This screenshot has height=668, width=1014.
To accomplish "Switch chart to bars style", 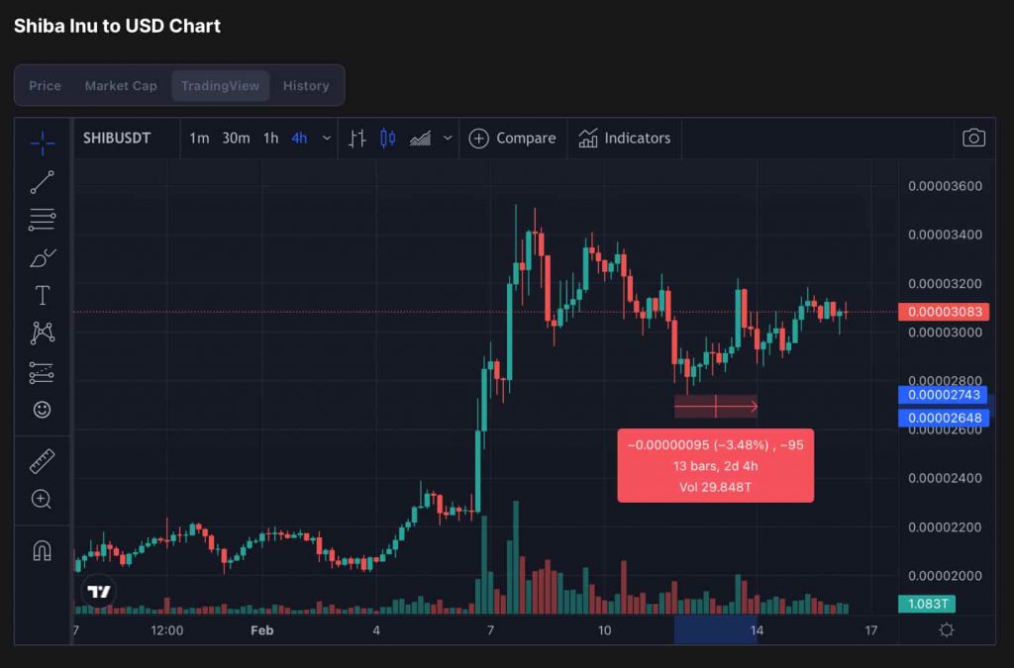I will point(357,139).
